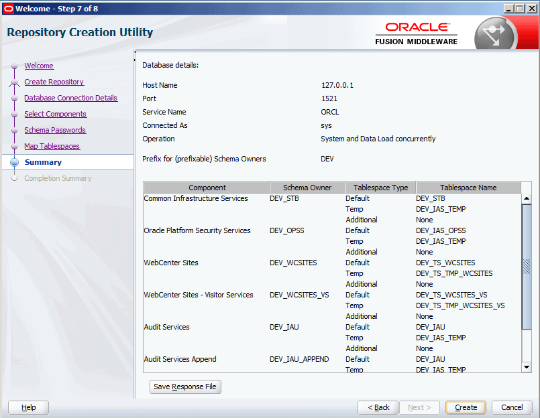This screenshot has width=540, height=418.
Task: Click the Welcome step bullet icon
Action: (14, 66)
